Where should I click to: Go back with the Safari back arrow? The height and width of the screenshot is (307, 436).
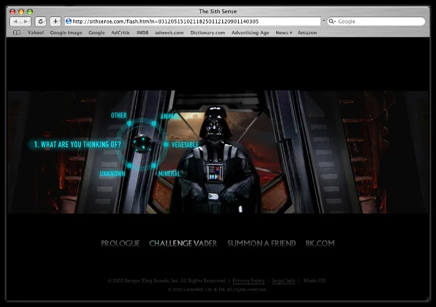[15, 21]
